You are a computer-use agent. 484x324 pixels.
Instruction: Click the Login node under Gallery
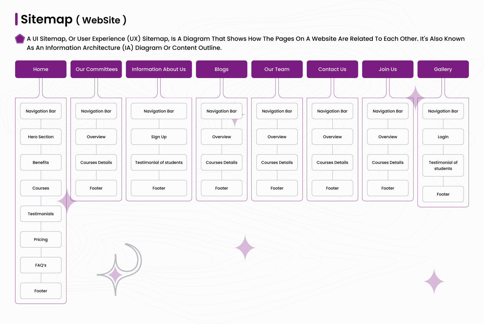443,137
